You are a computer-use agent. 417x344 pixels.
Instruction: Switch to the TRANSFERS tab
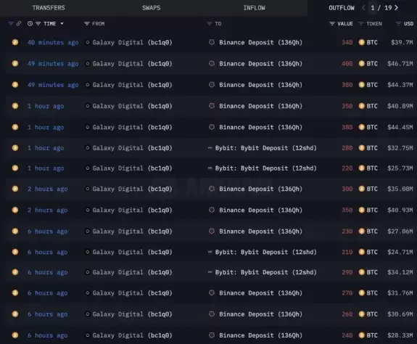49,8
